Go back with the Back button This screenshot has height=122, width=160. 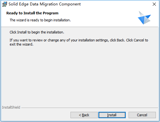pos(84,115)
